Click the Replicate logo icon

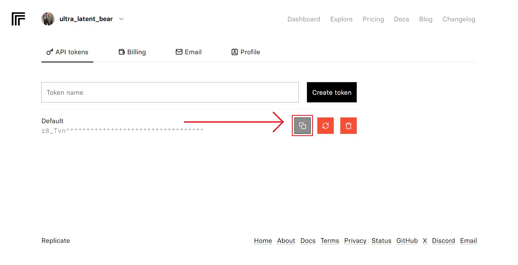click(18, 19)
